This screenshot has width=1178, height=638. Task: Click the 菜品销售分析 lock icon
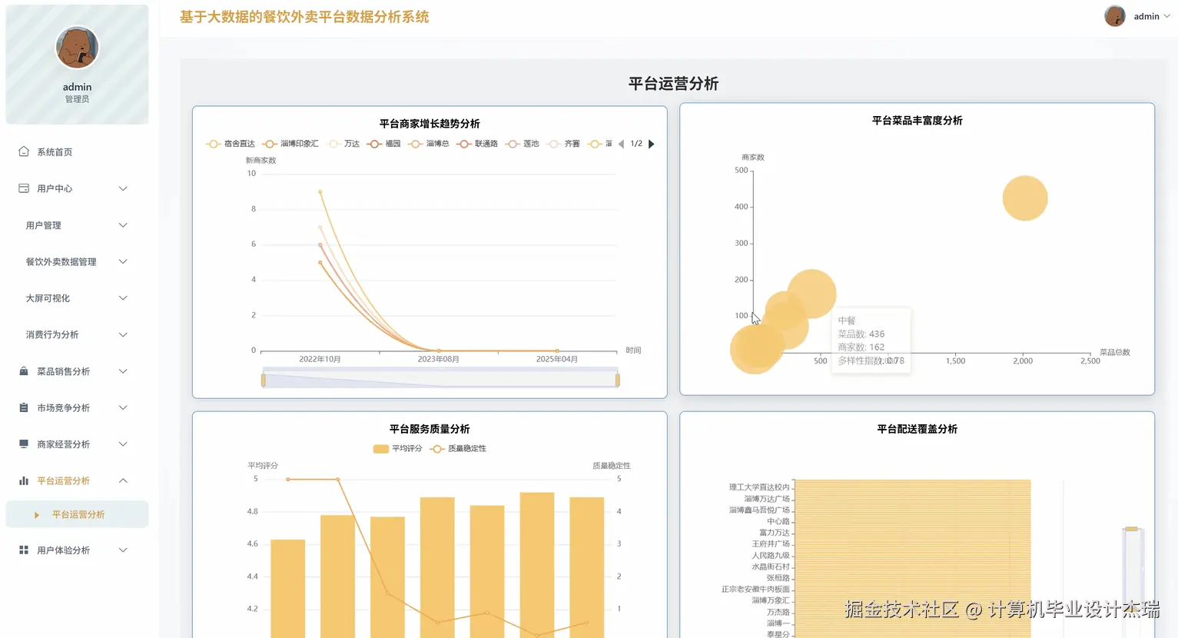pos(23,371)
